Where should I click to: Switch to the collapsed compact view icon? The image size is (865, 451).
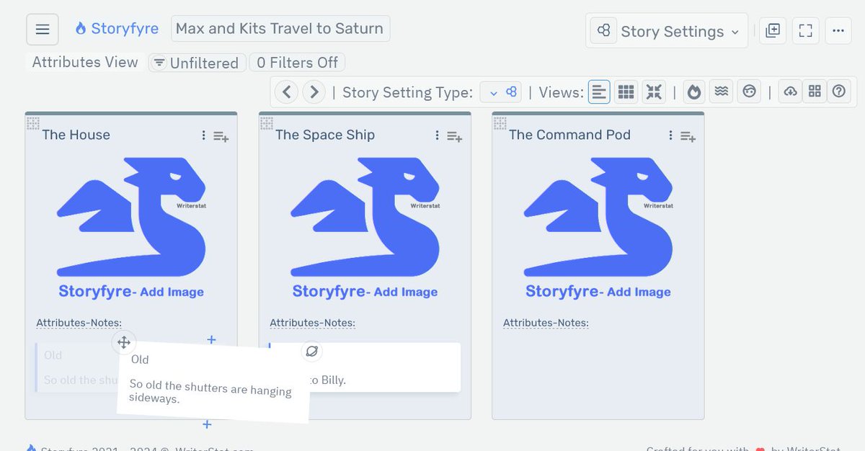[654, 92]
